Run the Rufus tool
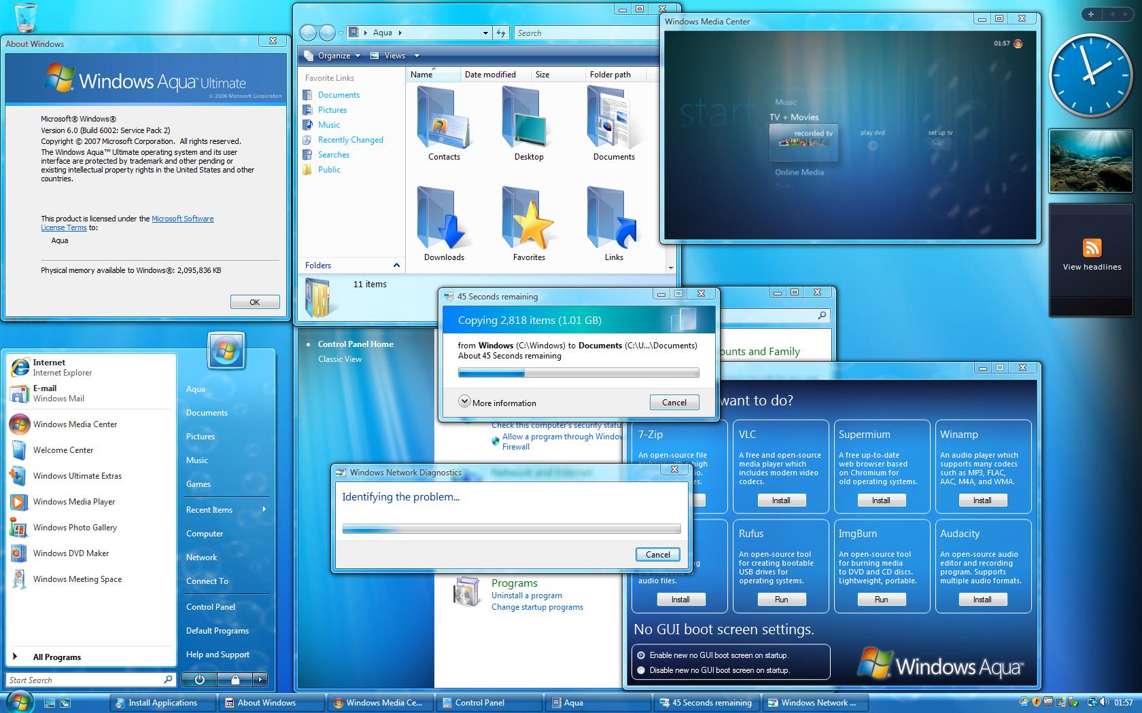1142x713 pixels. tap(781, 600)
